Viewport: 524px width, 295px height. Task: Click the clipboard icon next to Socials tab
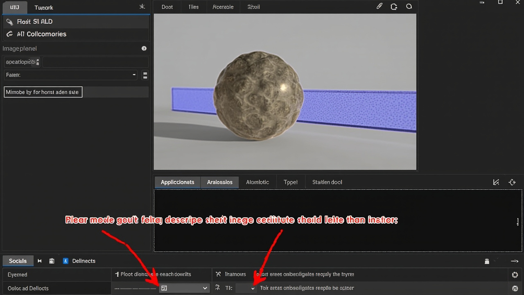[52, 261]
